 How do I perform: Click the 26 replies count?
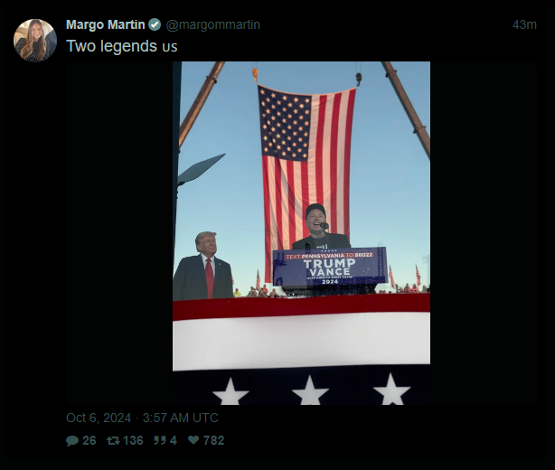[x=89, y=441]
